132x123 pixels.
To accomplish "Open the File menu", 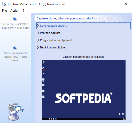I will pyautogui.click(x=4, y=11).
